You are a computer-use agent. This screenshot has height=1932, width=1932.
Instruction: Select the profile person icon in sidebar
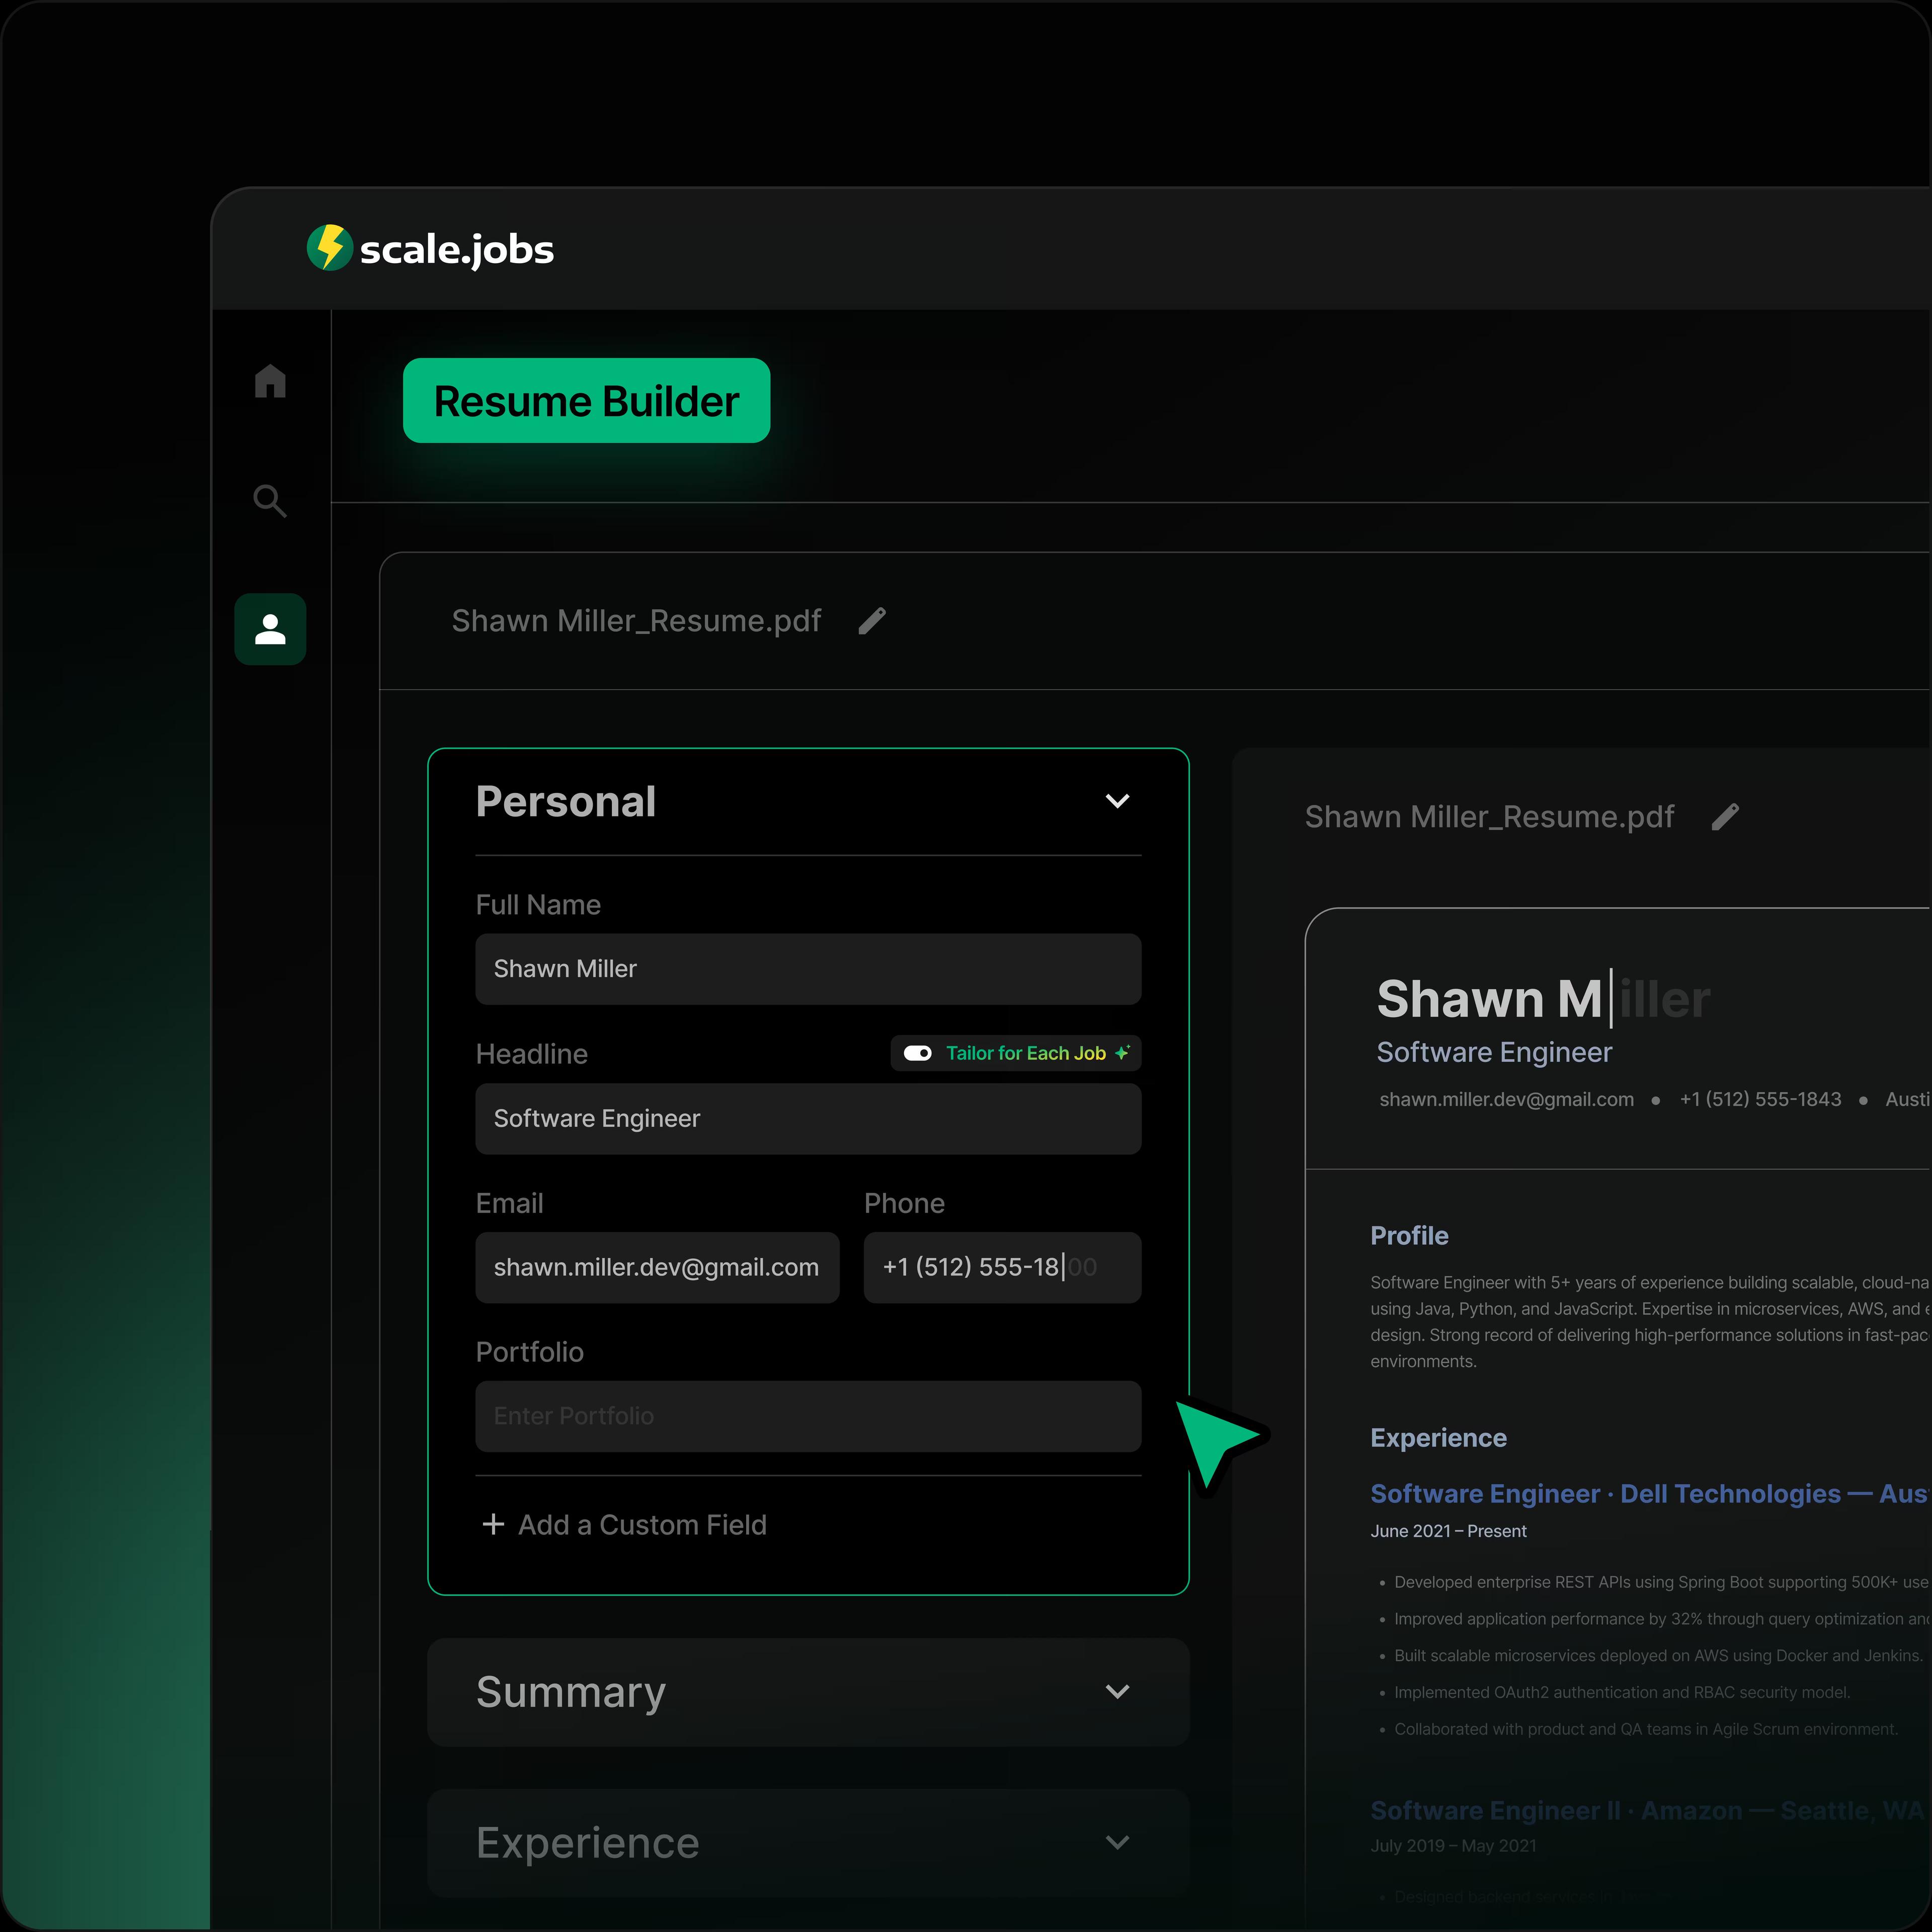click(270, 629)
